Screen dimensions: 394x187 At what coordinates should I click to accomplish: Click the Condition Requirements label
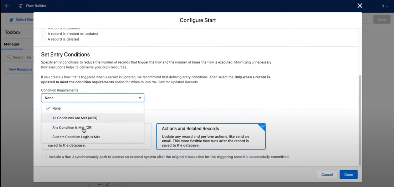coord(60,90)
